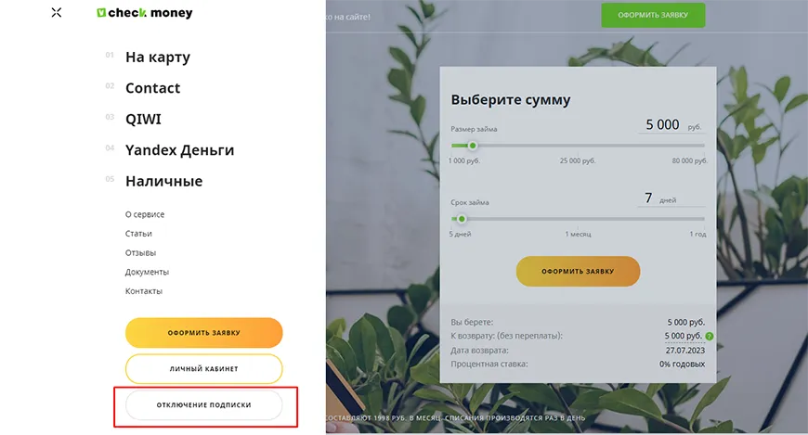Click the check money logo
This screenshot has height=435, width=808.
click(145, 13)
